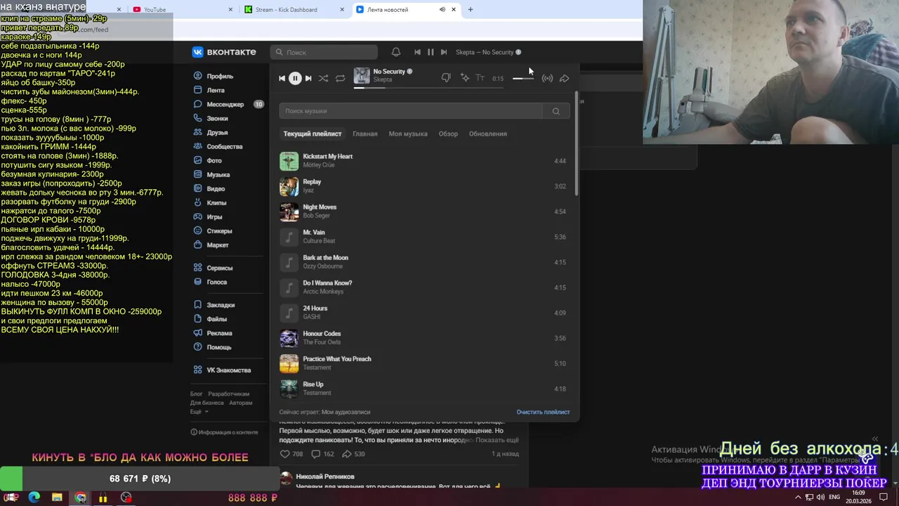Viewport: 899px width, 506px height.
Task: Skip to previous track in VK header mini player
Action: [417, 52]
